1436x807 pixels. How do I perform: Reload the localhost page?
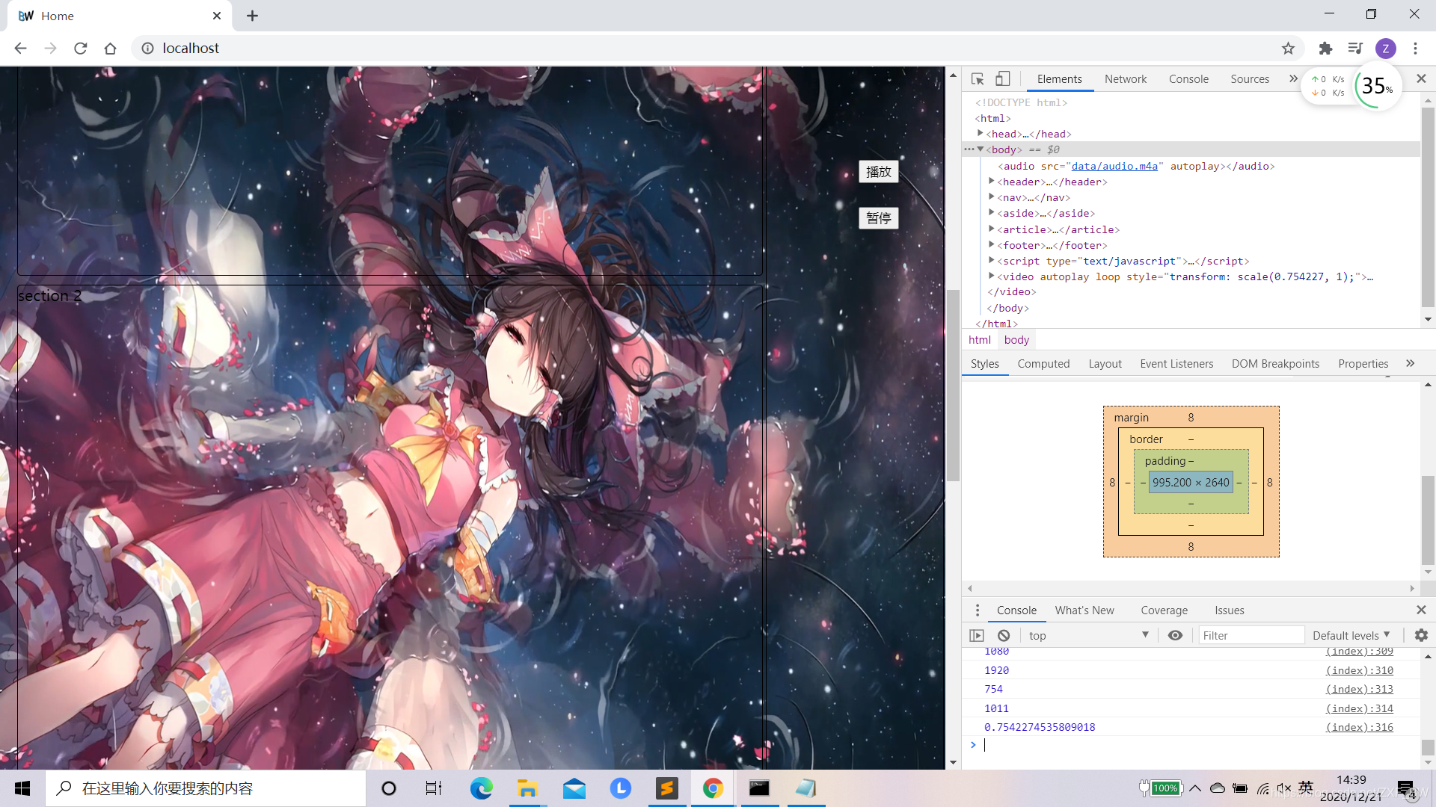pyautogui.click(x=81, y=49)
